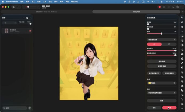Switch to add-to-selection brush mode
185x112 pixels.
pos(154,44)
